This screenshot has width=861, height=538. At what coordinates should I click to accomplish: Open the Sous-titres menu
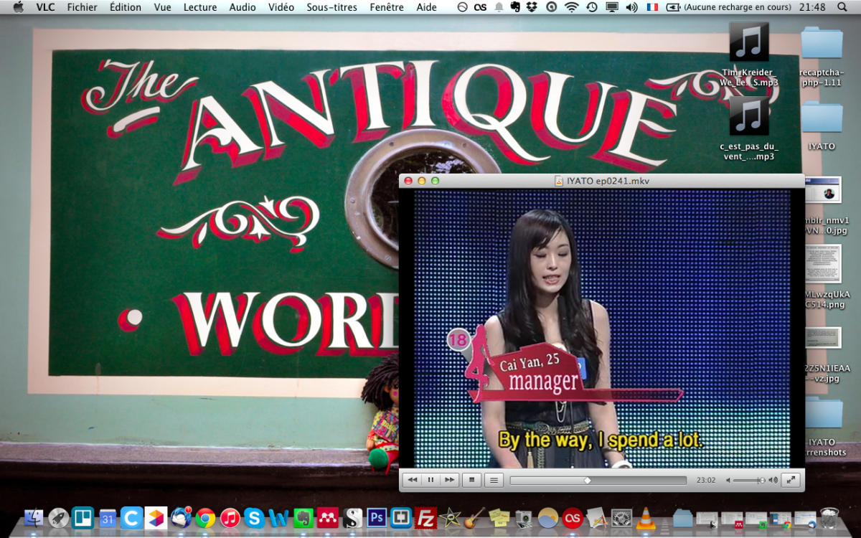[x=331, y=7]
